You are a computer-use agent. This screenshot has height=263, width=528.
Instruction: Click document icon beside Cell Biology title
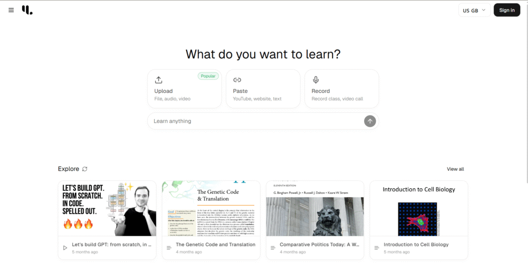pos(377,248)
